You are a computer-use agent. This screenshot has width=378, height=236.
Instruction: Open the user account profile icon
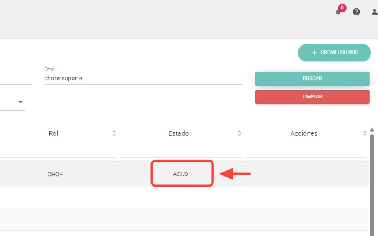(x=374, y=12)
